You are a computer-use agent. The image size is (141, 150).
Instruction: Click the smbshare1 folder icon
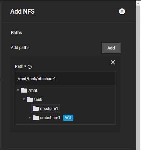(x=36, y=118)
